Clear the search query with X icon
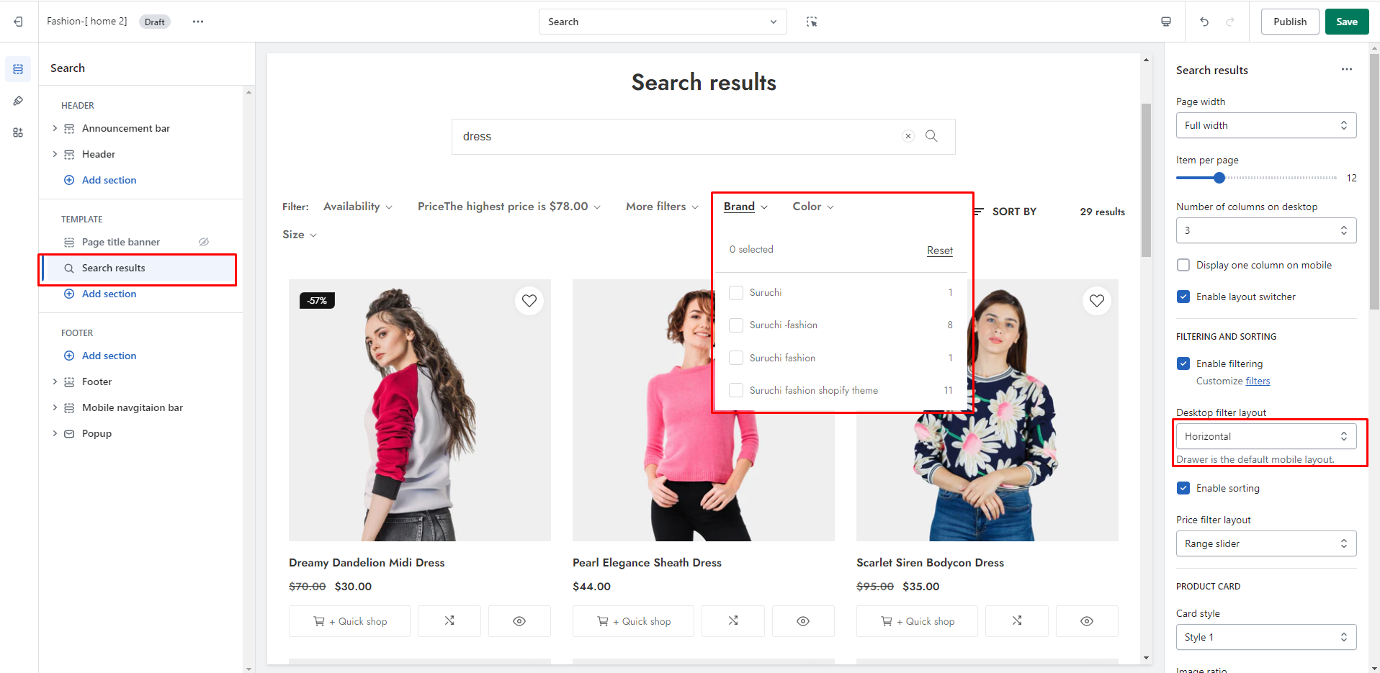This screenshot has width=1380, height=673. click(x=908, y=136)
